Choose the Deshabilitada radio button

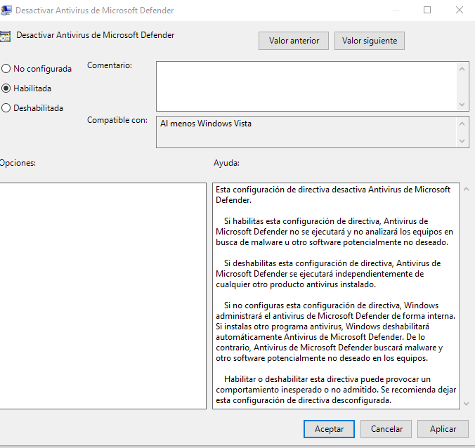6,108
